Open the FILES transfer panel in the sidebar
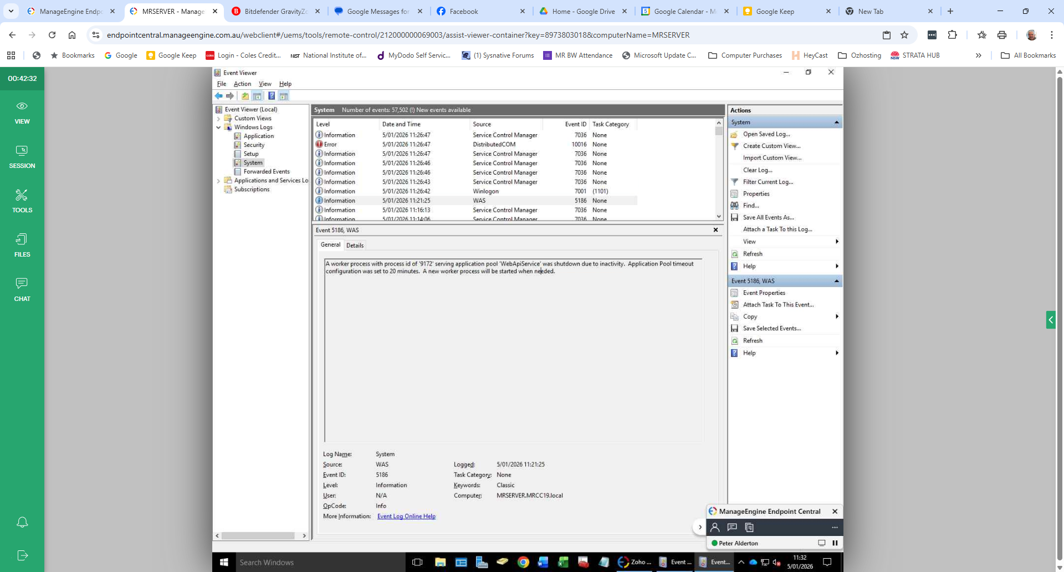The image size is (1064, 572). (22, 246)
